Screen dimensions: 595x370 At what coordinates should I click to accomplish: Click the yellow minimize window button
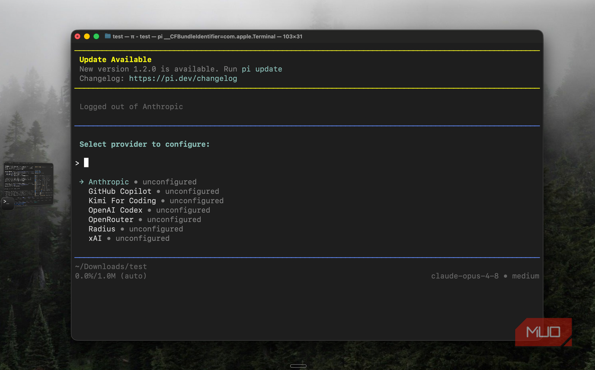point(87,36)
